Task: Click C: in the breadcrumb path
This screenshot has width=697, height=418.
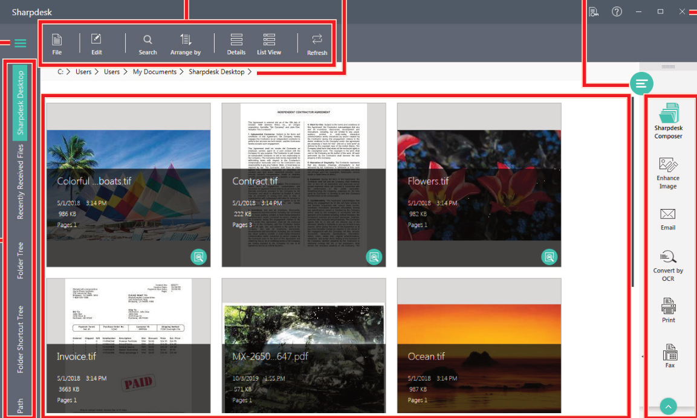Action: pyautogui.click(x=60, y=71)
